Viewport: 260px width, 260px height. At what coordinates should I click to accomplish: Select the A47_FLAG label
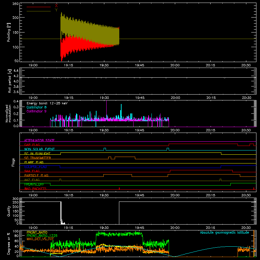click(x=32, y=180)
